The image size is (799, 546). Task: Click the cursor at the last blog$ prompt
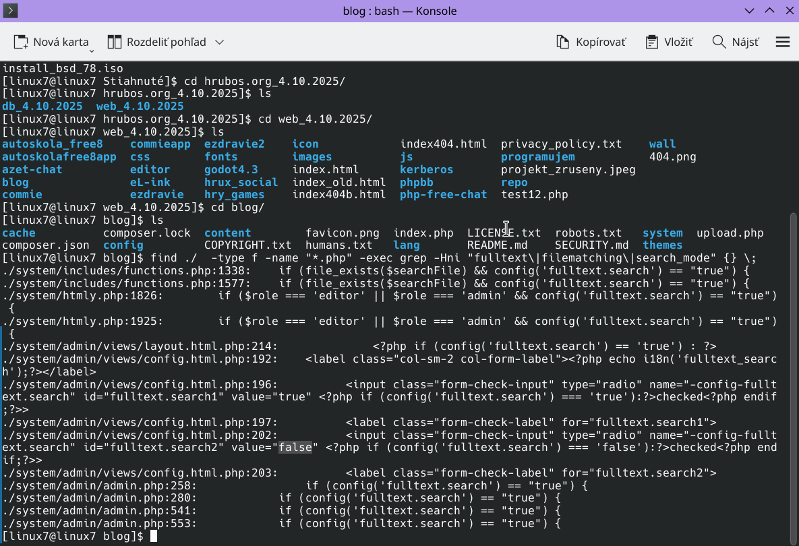[154, 536]
